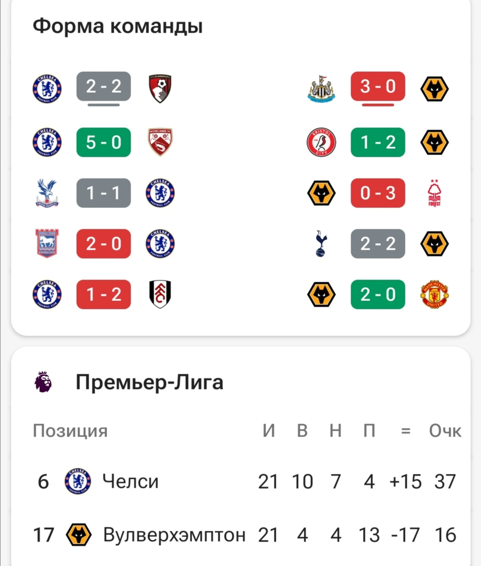Click the gray 1 - 1 draw score
This screenshot has width=481, height=566.
[103, 193]
